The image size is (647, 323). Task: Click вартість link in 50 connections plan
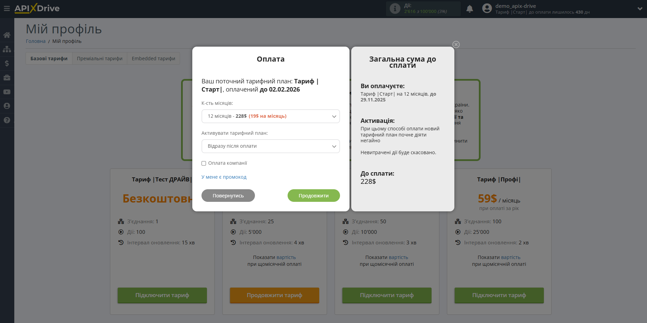tap(399, 257)
